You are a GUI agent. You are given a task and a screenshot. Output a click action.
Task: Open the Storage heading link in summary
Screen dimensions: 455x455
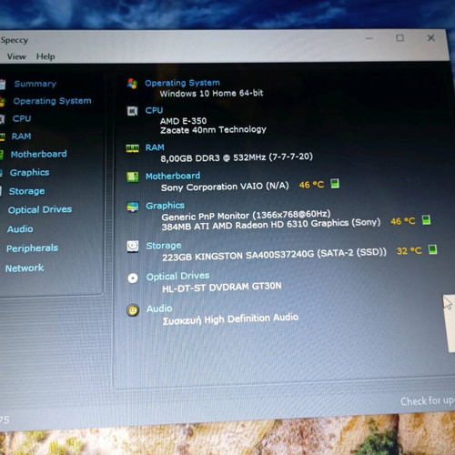[164, 246]
